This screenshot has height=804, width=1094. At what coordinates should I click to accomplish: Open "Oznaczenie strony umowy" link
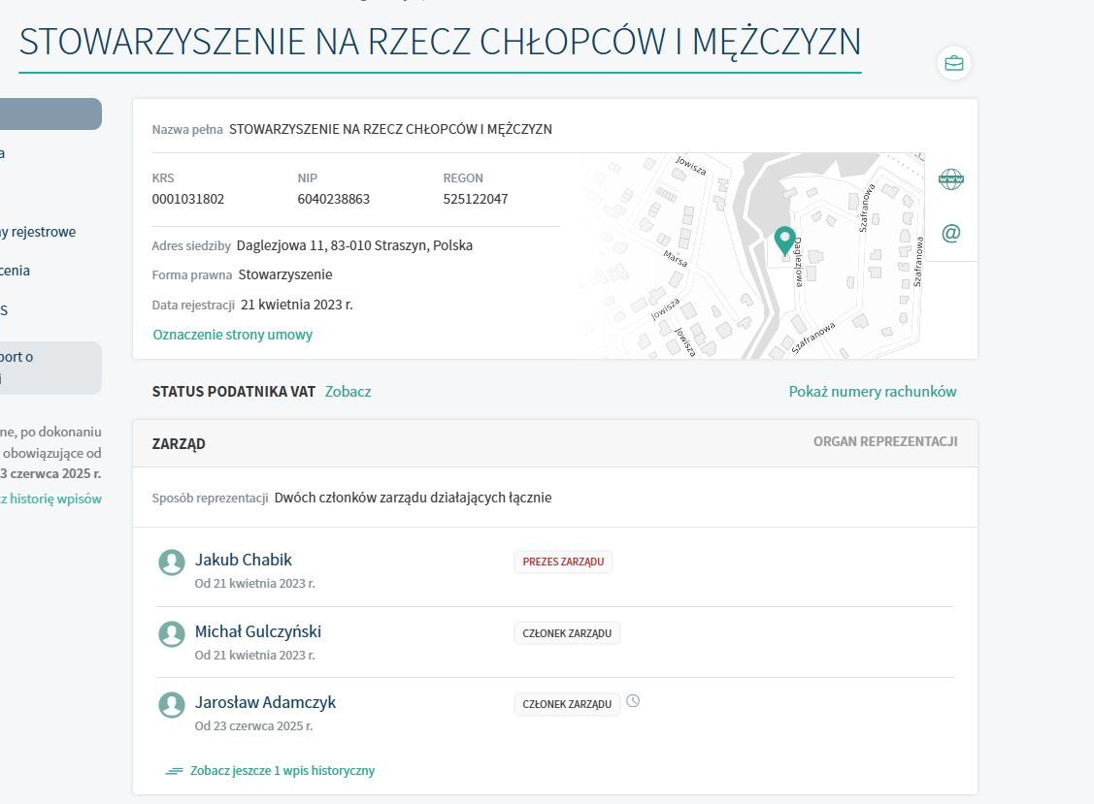pyautogui.click(x=232, y=335)
